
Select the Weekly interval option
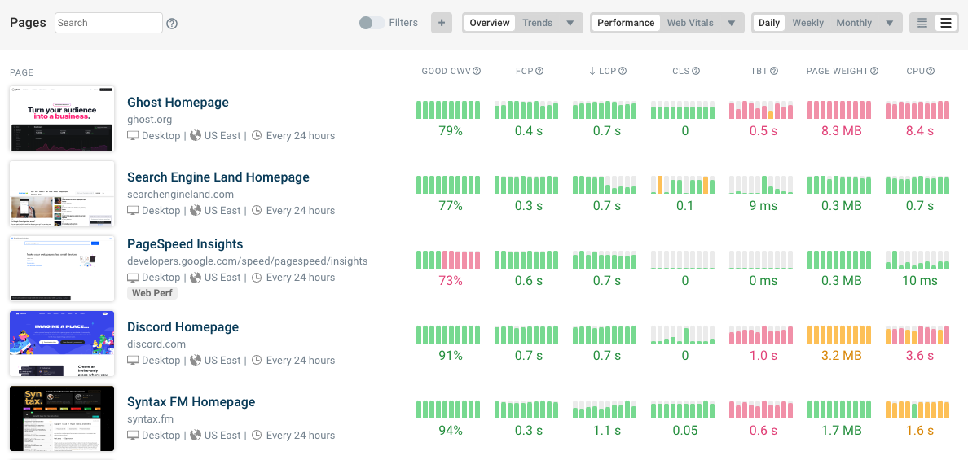coord(807,23)
